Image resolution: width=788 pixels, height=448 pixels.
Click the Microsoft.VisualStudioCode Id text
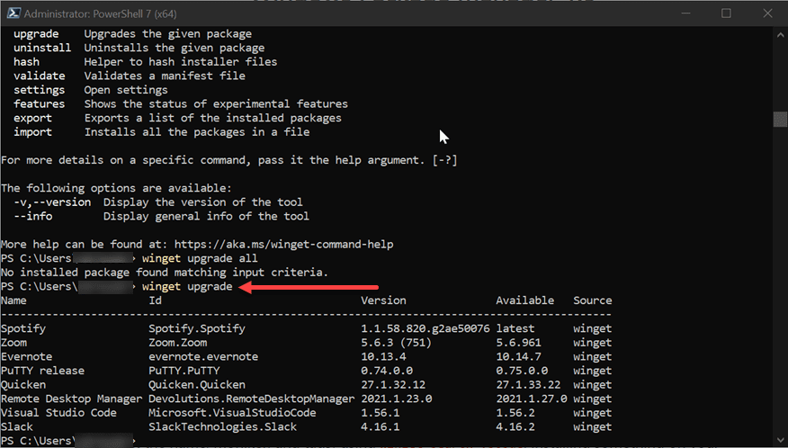[x=232, y=413]
